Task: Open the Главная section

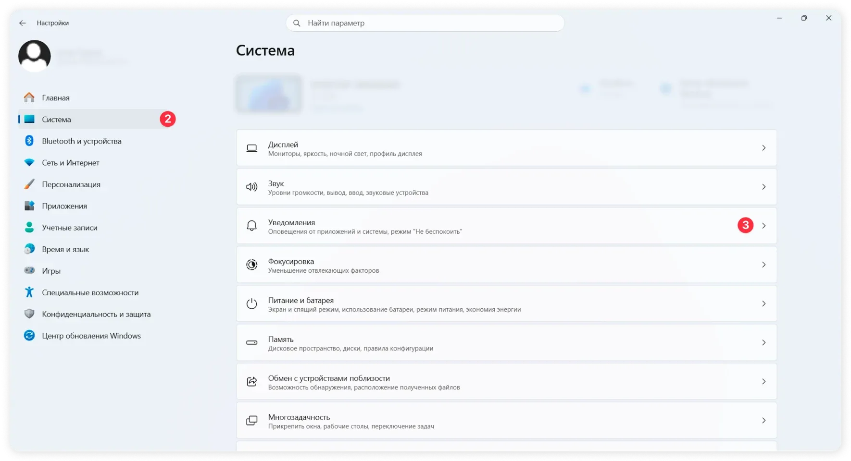Action: tap(55, 97)
